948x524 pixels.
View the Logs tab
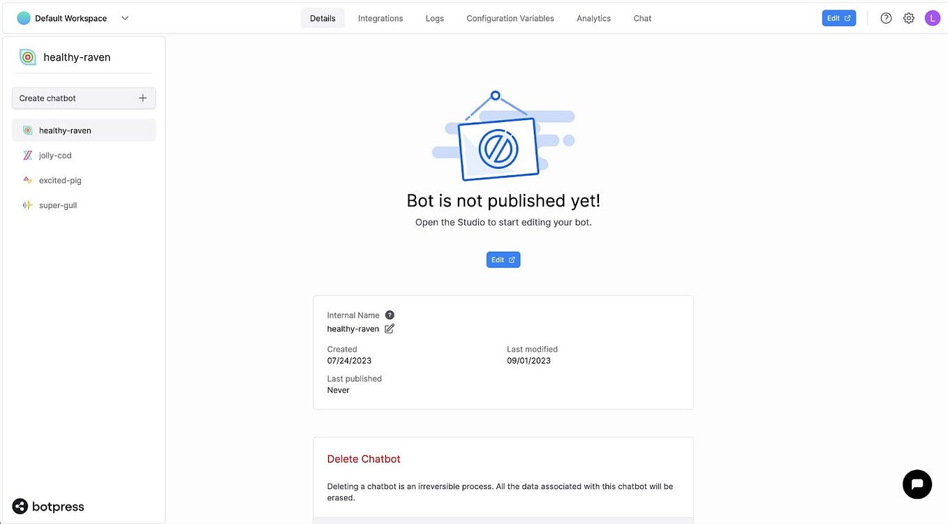coord(434,18)
